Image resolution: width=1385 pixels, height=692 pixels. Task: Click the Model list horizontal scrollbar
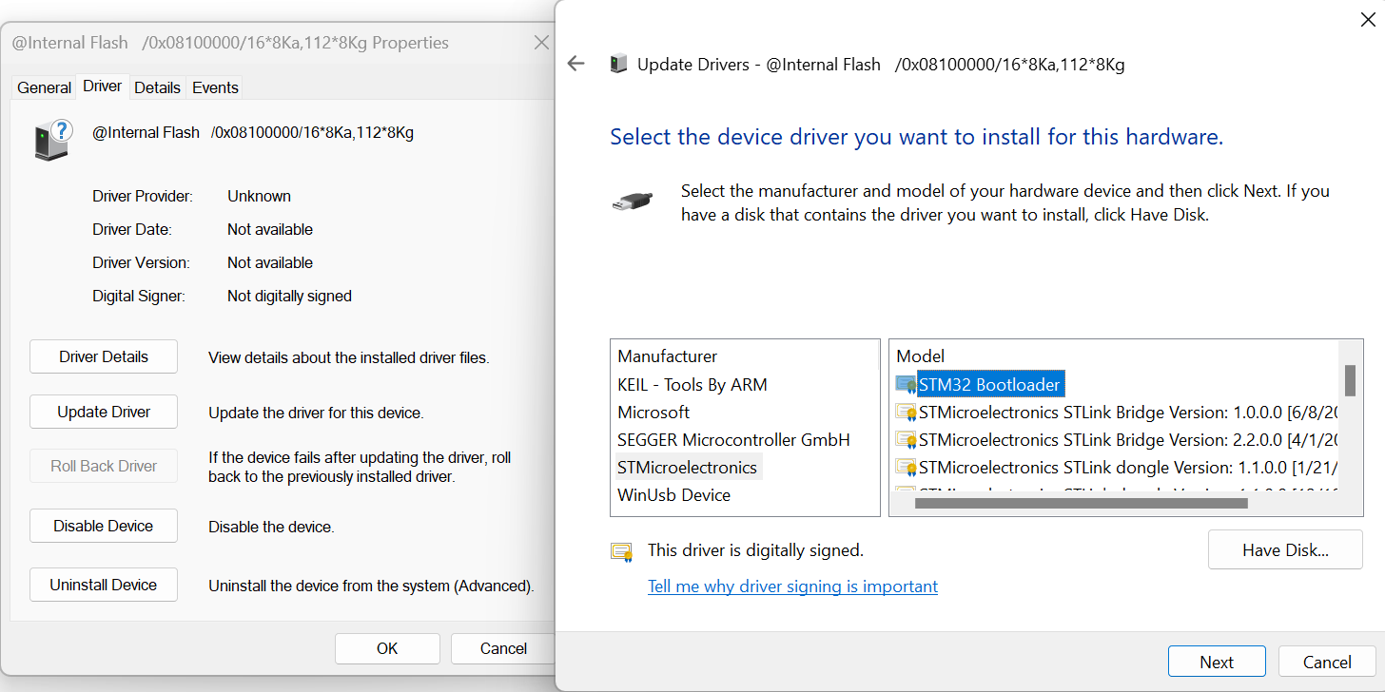(x=1081, y=504)
